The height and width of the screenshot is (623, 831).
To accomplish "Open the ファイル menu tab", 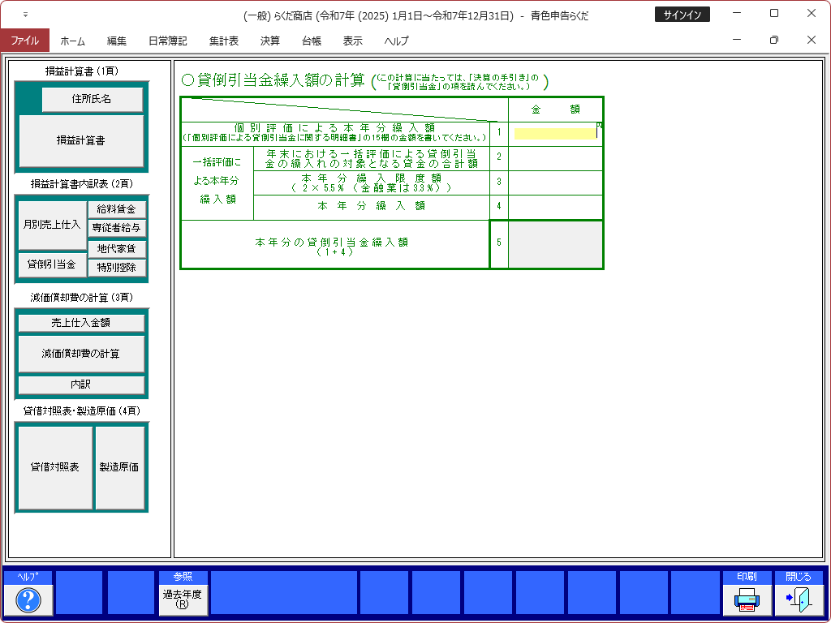I will point(24,41).
